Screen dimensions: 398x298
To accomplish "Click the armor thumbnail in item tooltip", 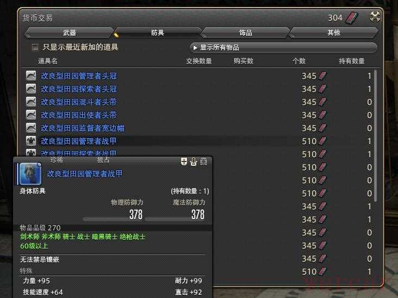I will pos(30,174).
